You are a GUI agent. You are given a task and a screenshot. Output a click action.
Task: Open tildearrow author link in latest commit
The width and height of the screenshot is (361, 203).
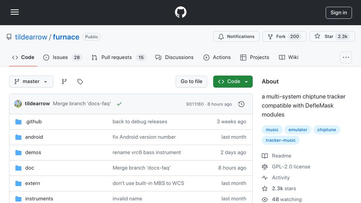coord(37,104)
